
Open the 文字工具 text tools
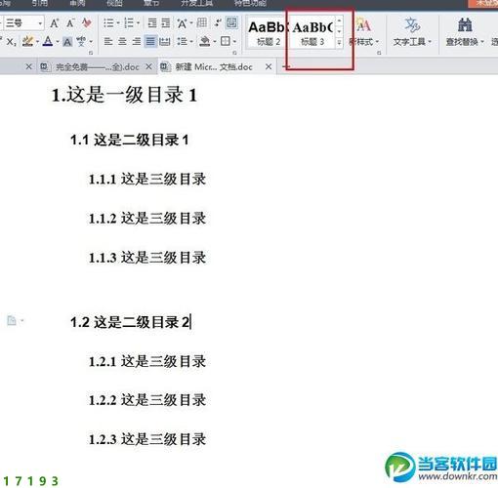coord(412,32)
